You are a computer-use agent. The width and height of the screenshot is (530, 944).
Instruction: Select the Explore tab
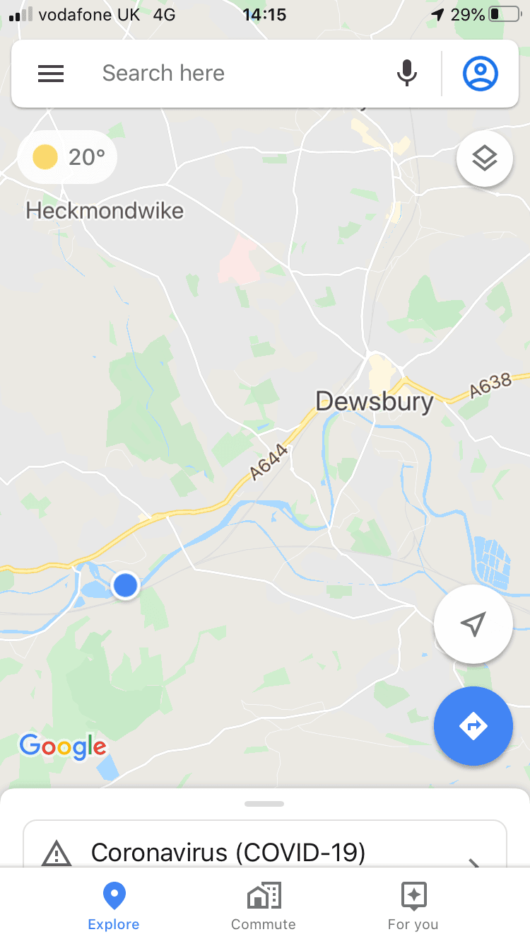(114, 906)
